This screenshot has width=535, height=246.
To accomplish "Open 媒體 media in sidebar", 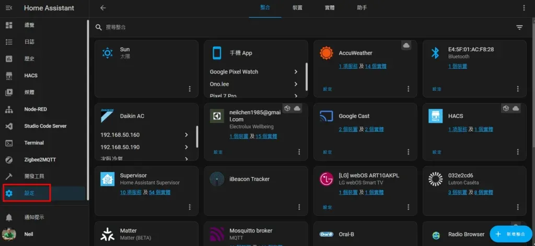I will [x=44, y=92].
